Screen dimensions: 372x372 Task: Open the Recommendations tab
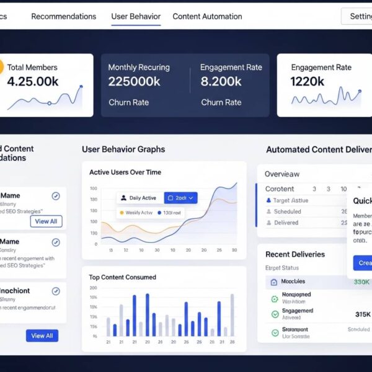64,17
